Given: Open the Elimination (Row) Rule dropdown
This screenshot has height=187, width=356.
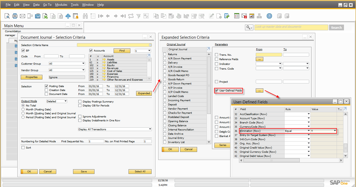Looking at the screenshot, I should [x=309, y=131].
